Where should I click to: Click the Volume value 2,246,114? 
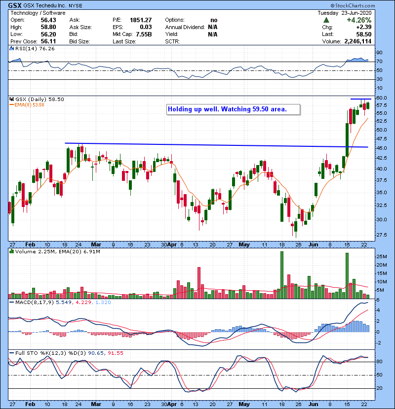pyautogui.click(x=358, y=41)
